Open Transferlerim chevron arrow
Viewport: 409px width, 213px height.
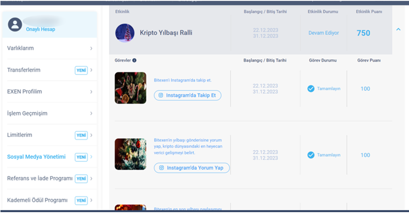click(91, 70)
